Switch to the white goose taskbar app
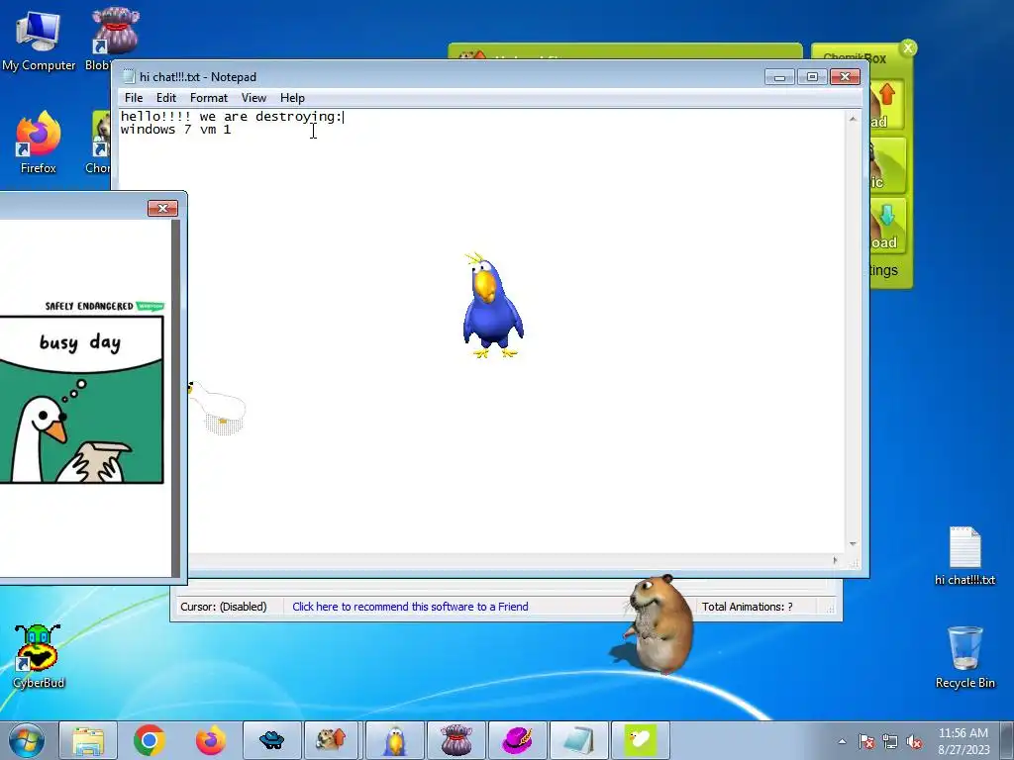Viewport: 1014px width, 760px height. [x=641, y=740]
